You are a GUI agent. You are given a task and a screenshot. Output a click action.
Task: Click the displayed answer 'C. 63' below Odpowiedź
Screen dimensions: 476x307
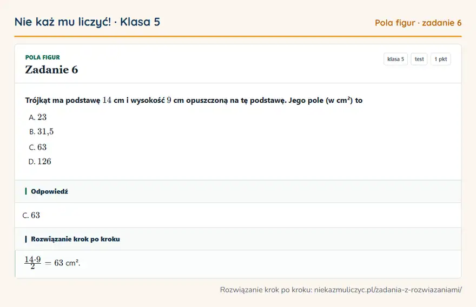[x=31, y=215]
